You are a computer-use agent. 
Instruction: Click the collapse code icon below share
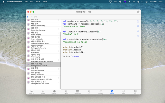pos(138,26)
